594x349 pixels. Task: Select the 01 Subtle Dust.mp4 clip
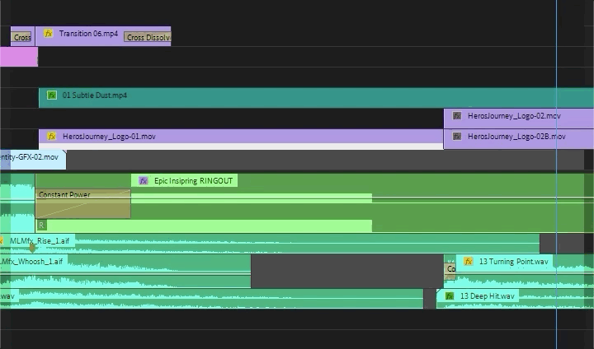tap(316, 98)
